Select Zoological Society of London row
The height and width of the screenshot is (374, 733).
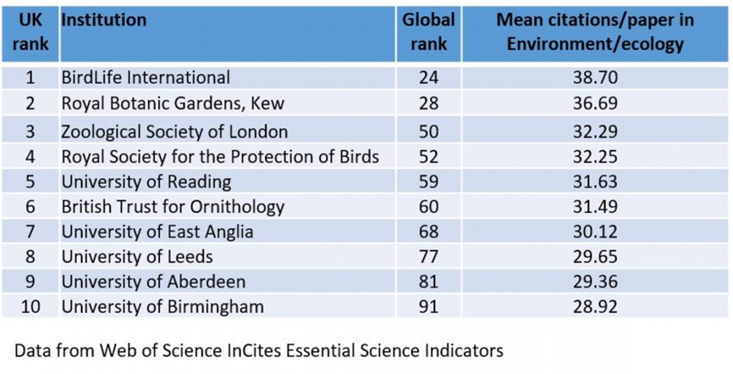coord(175,131)
